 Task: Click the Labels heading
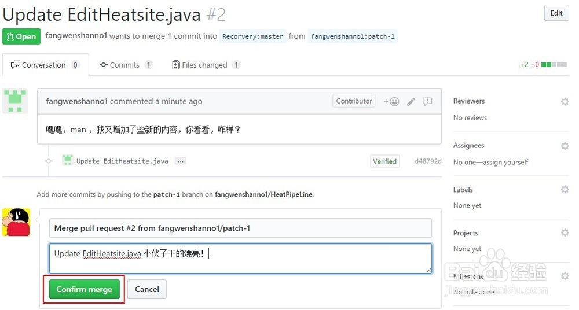coord(463,190)
